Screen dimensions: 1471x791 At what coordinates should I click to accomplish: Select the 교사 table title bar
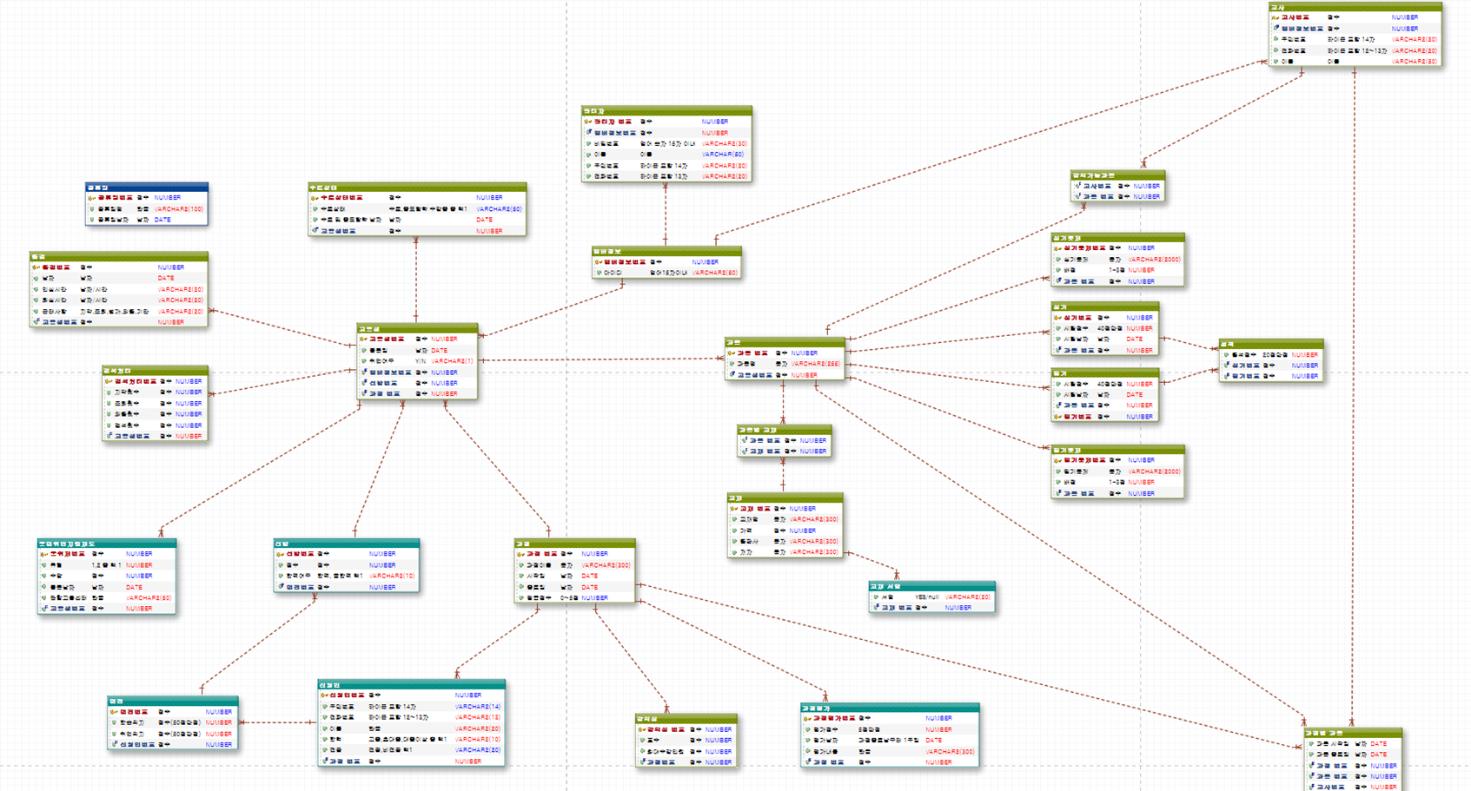pyautogui.click(x=1355, y=7)
